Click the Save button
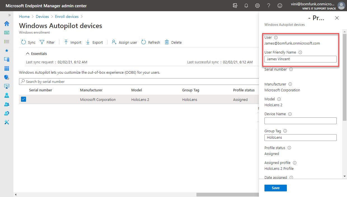The height and width of the screenshot is (197, 347). pos(276,188)
